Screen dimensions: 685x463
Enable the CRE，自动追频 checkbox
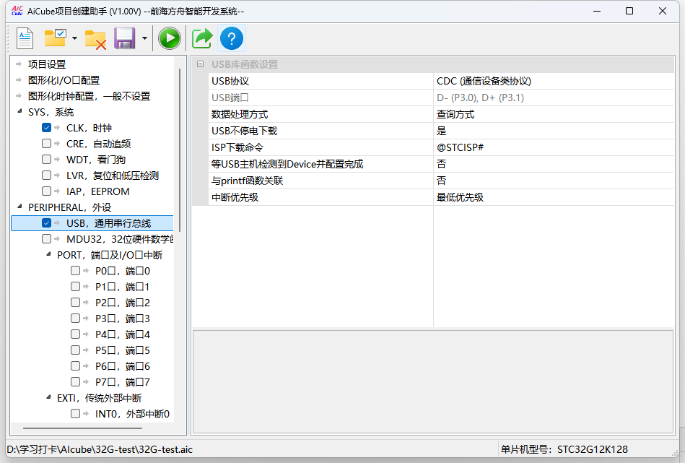point(46,144)
